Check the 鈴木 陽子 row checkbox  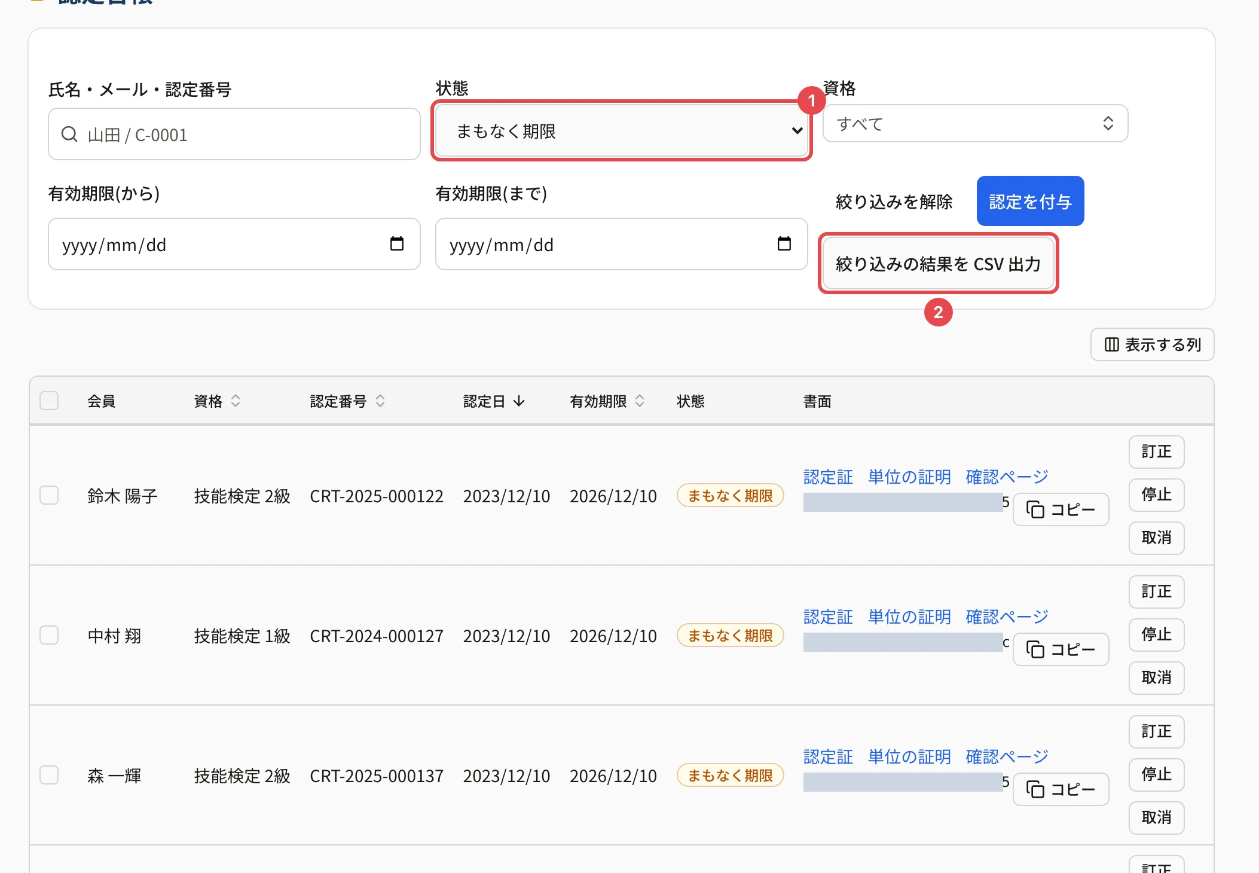click(x=49, y=495)
